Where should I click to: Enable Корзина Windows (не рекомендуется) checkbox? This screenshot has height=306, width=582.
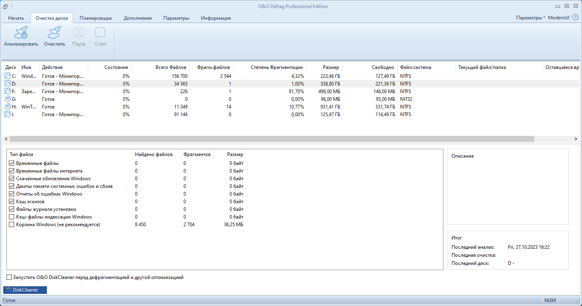click(x=11, y=225)
